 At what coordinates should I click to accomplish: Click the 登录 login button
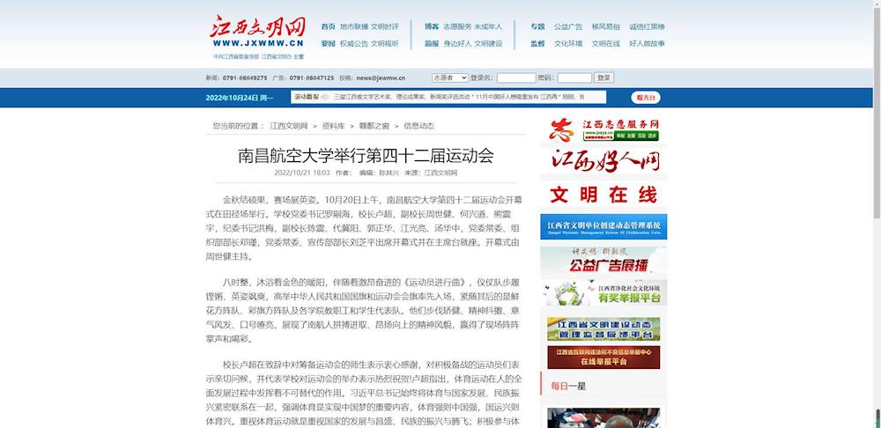(603, 77)
